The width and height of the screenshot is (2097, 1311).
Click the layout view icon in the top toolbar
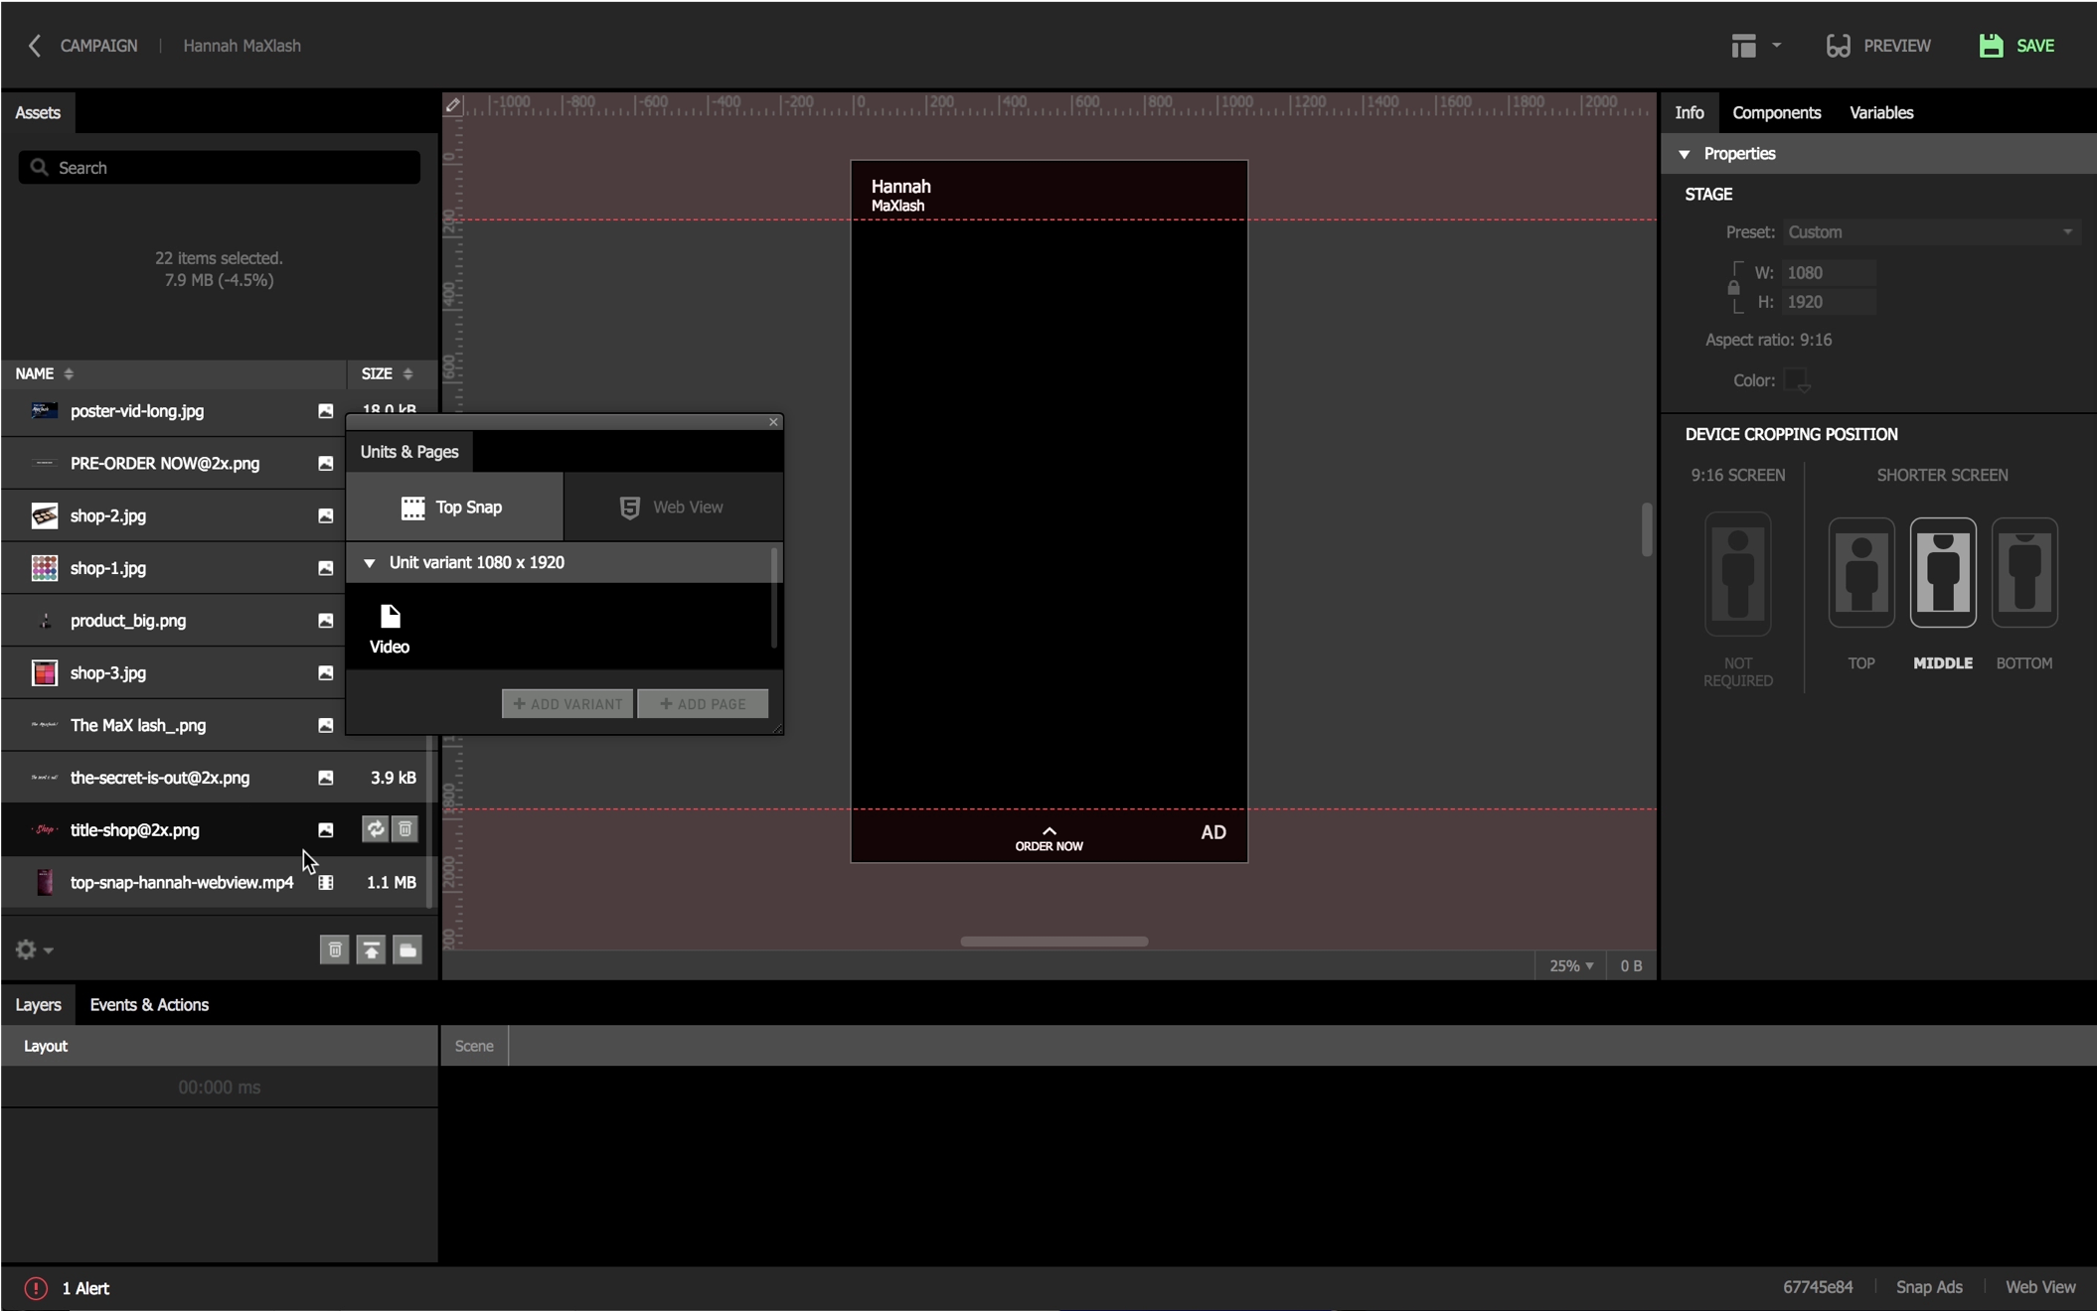pyautogui.click(x=1747, y=45)
